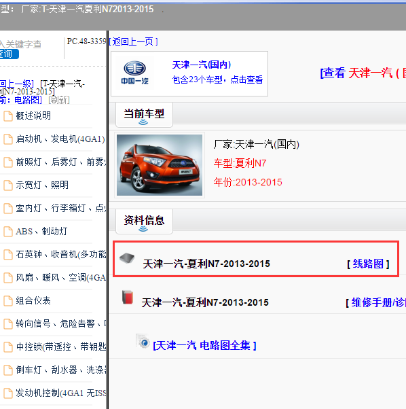Image resolution: width=406 pixels, height=409 pixels.
Task: Click the document icon beside 示宽灯、照明
Action: coord(8,185)
